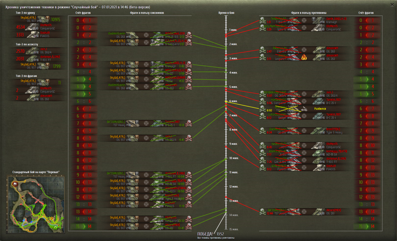
Task: Click the kill time 2:47 in the EBR 105 row
Action: click(x=269, y=52)
